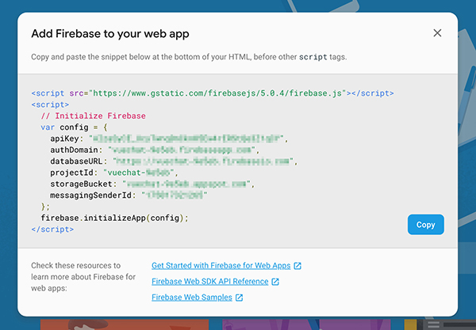Open Firebase Web SDK API Reference link
This screenshot has height=330, width=476.
click(209, 281)
